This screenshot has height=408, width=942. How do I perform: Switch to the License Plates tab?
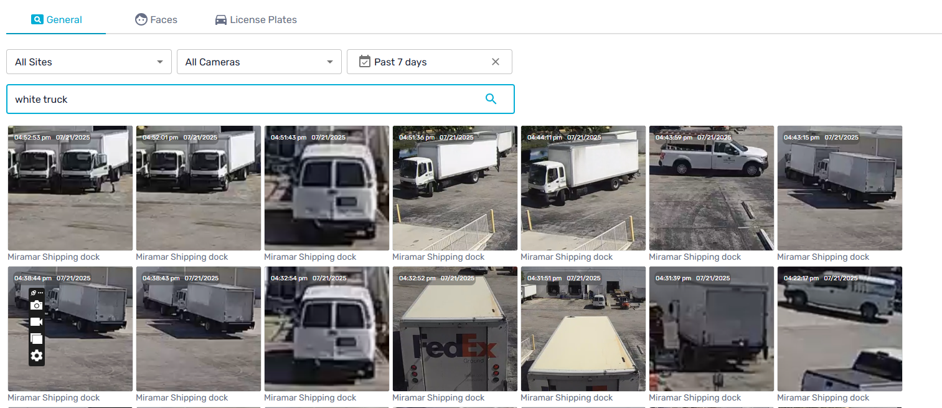pos(256,20)
